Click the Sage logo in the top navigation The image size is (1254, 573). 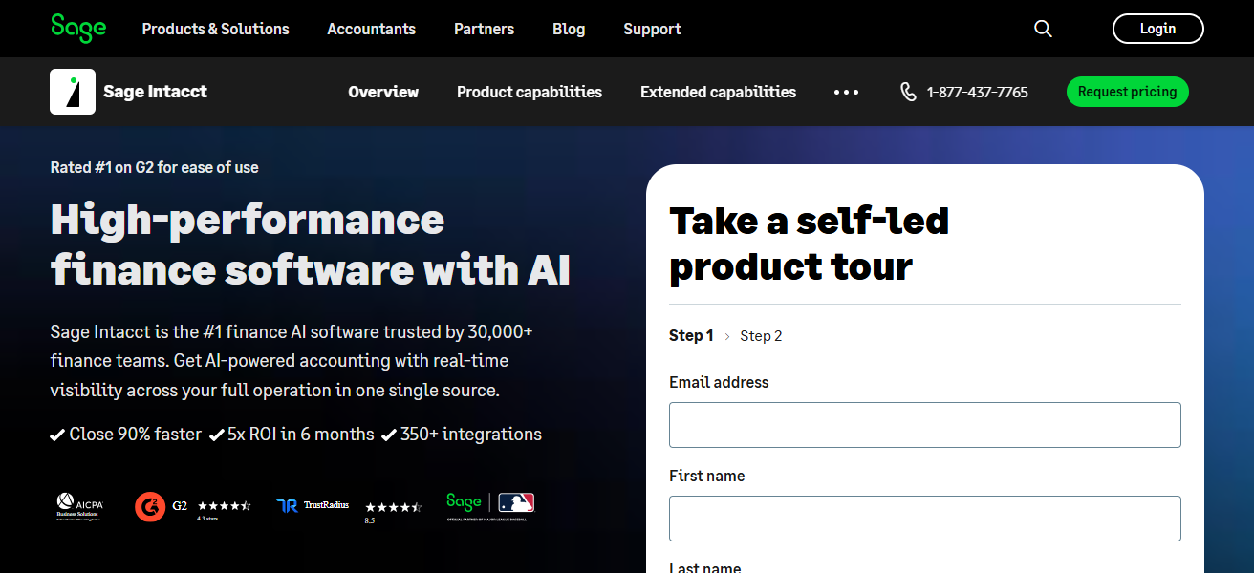coord(78,29)
